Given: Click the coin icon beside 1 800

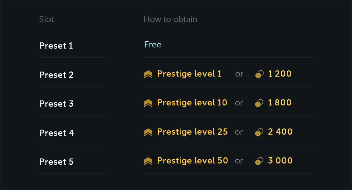Looking at the screenshot, I should click(x=259, y=103).
